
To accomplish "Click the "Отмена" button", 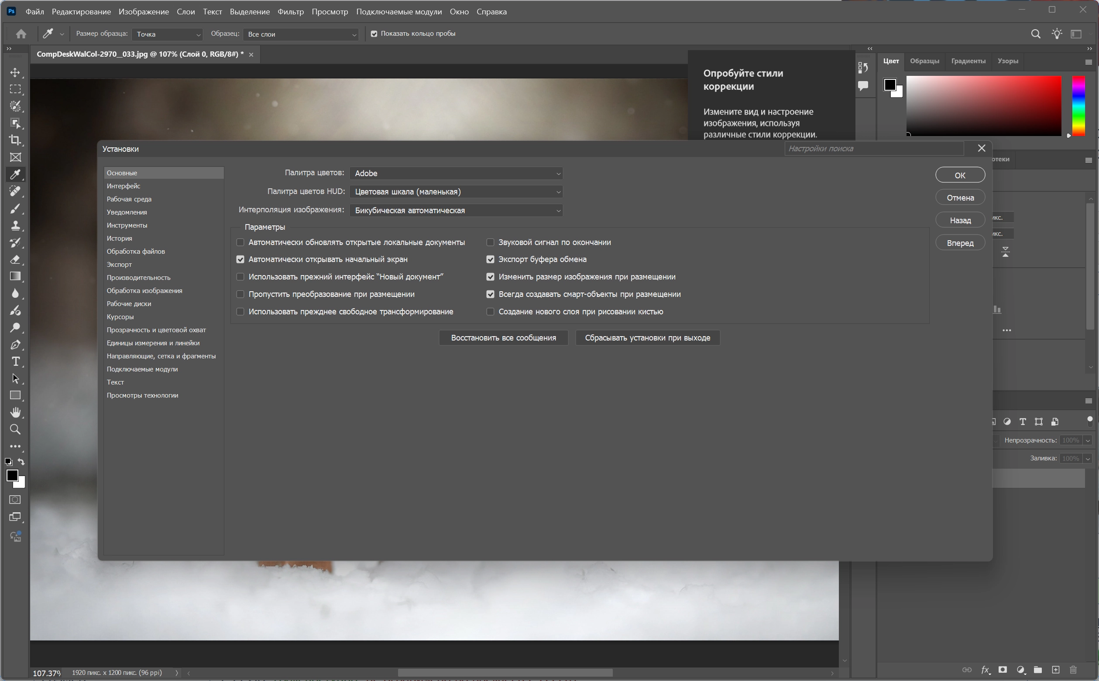I will [x=960, y=198].
